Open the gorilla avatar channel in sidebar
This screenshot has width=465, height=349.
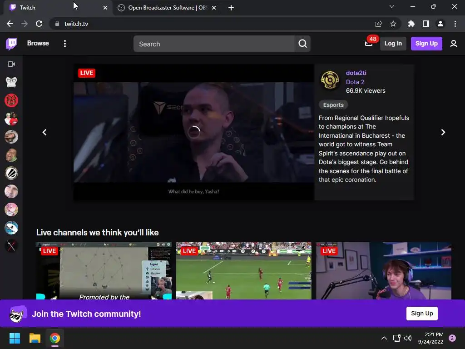coord(11,82)
